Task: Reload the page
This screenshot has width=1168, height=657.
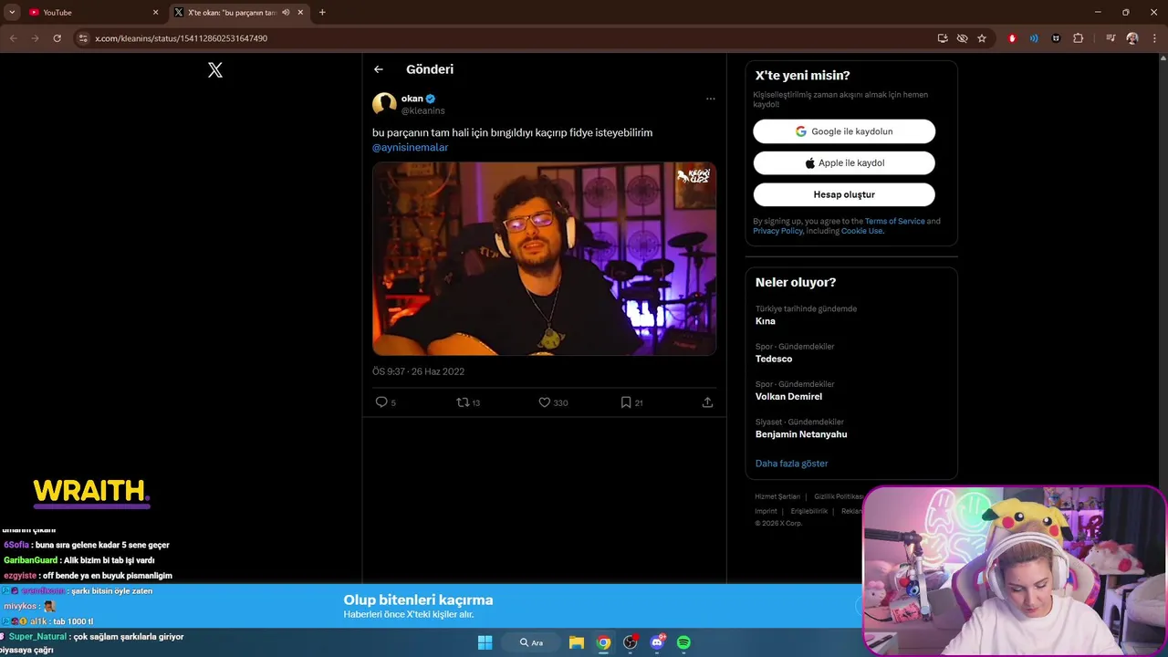Action: [x=57, y=38]
